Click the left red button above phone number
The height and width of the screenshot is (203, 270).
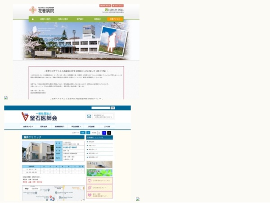(105, 6)
